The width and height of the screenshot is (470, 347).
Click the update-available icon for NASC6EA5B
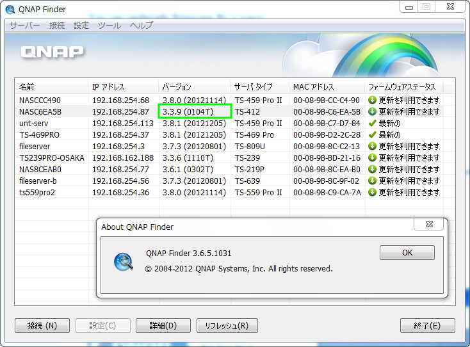[x=372, y=112]
